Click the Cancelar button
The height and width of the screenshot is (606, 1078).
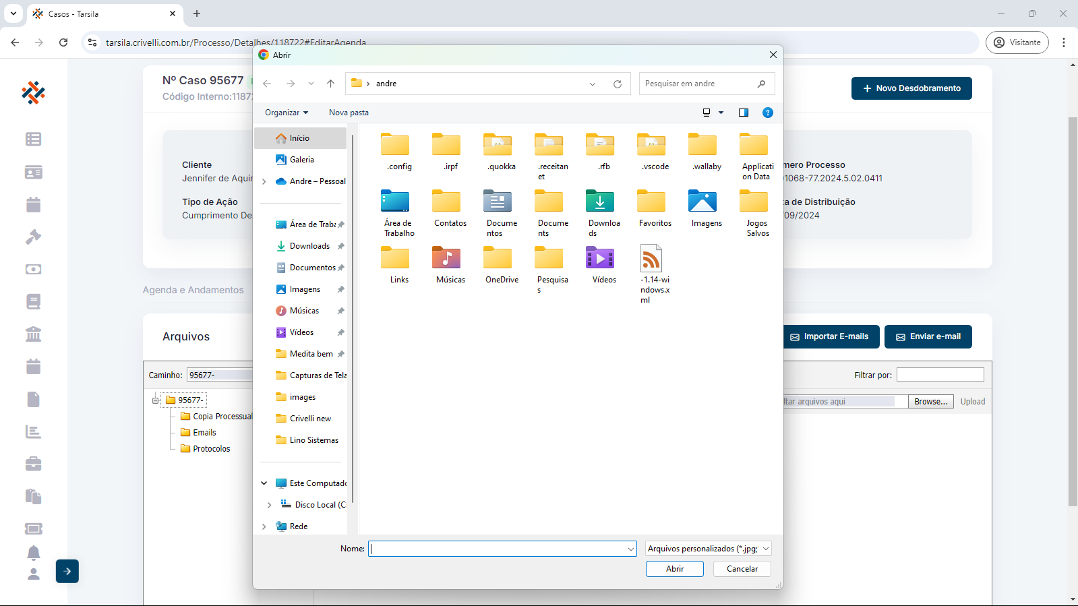[x=742, y=569]
